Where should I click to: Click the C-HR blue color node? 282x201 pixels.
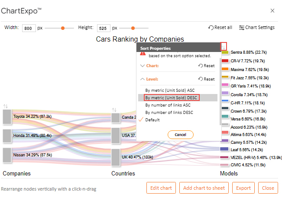pyautogui.click(x=225, y=100)
